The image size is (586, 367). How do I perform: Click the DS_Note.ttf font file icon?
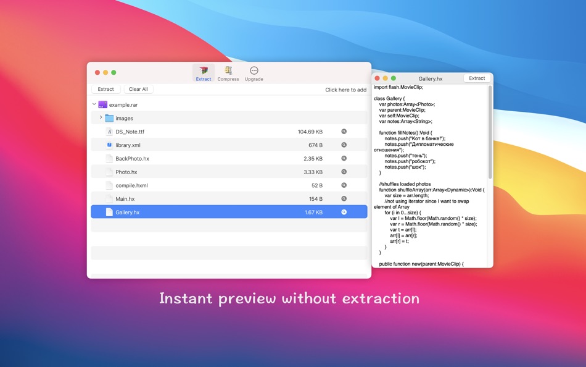[x=109, y=132]
